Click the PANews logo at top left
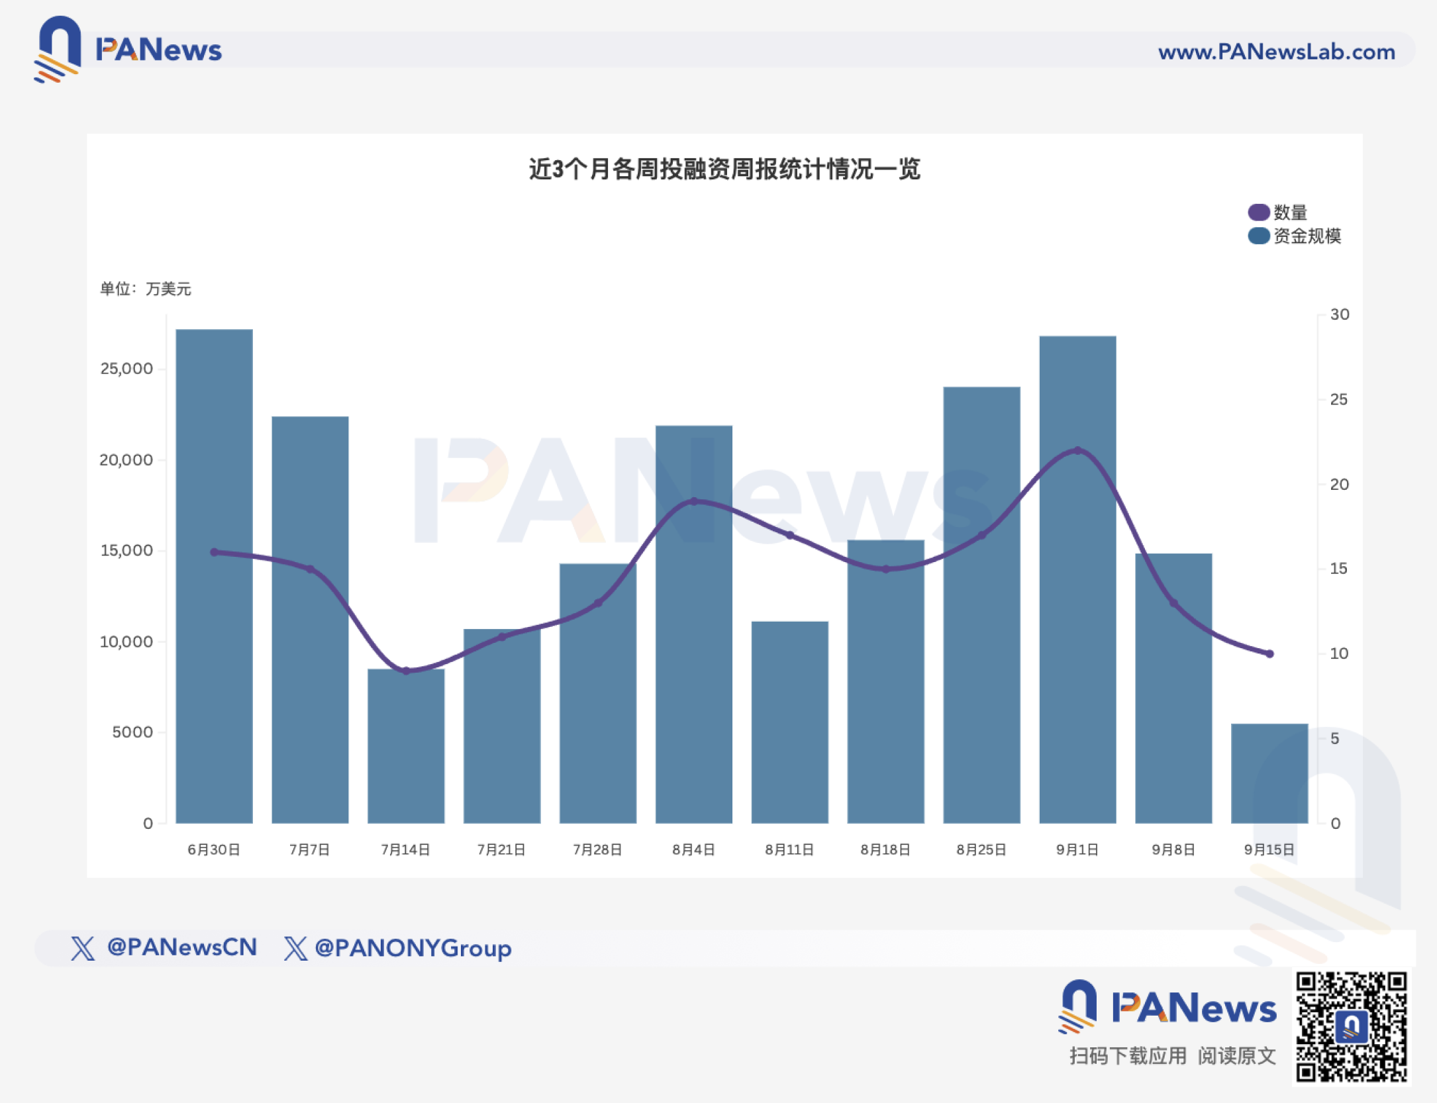 click(127, 50)
